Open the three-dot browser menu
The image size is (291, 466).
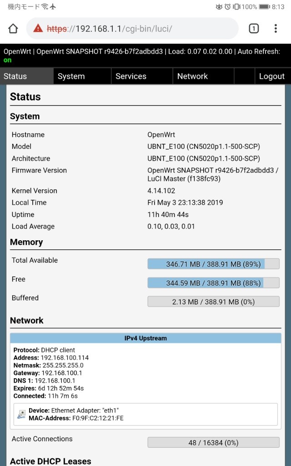click(x=276, y=29)
